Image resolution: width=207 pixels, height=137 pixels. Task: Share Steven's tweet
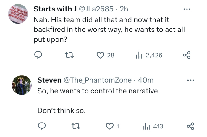(x=191, y=126)
